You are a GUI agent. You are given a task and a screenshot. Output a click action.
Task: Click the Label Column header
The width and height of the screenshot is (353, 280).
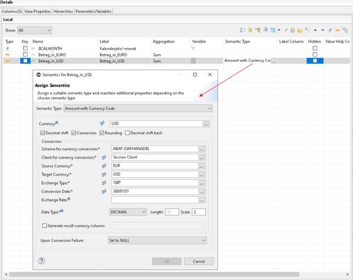(291, 41)
